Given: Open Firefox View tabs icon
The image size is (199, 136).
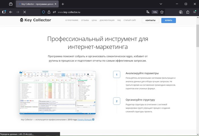Looking at the screenshot, I should (11, 4).
